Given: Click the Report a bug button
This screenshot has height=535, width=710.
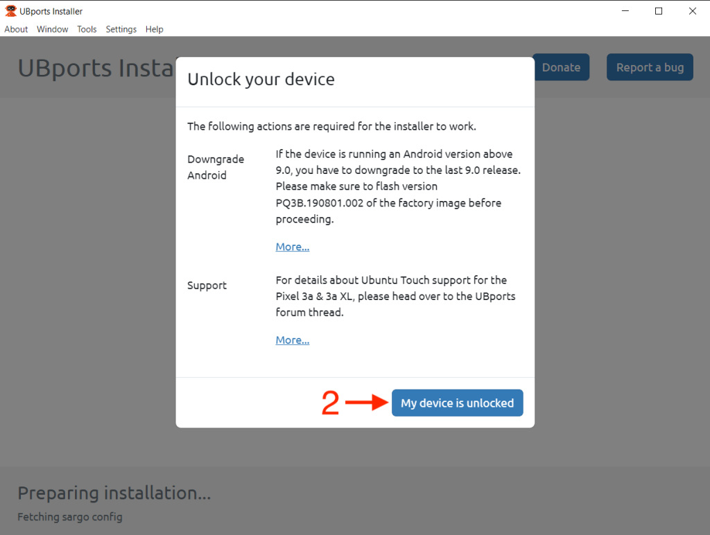Looking at the screenshot, I should pyautogui.click(x=650, y=67).
